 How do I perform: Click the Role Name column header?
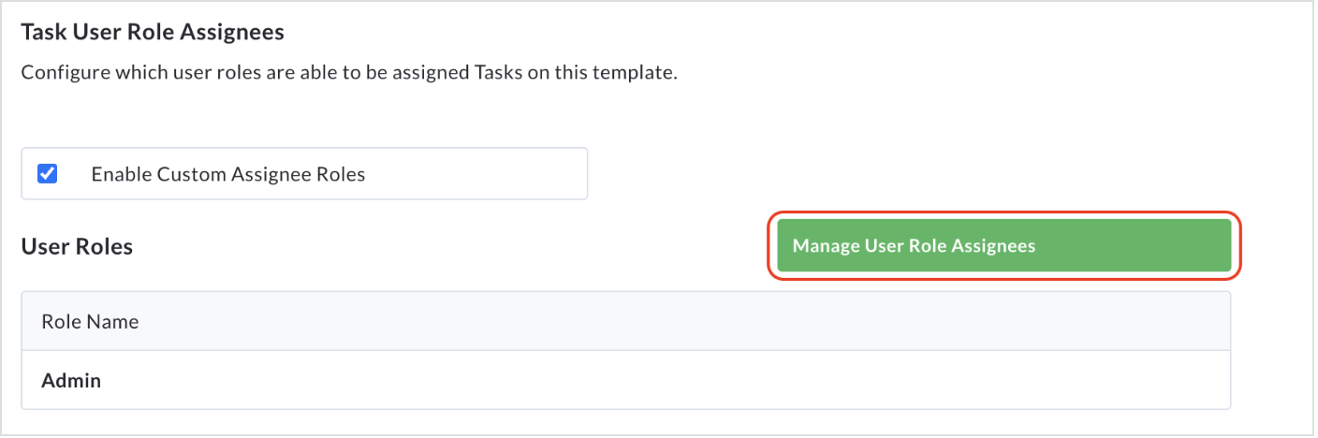(x=90, y=322)
